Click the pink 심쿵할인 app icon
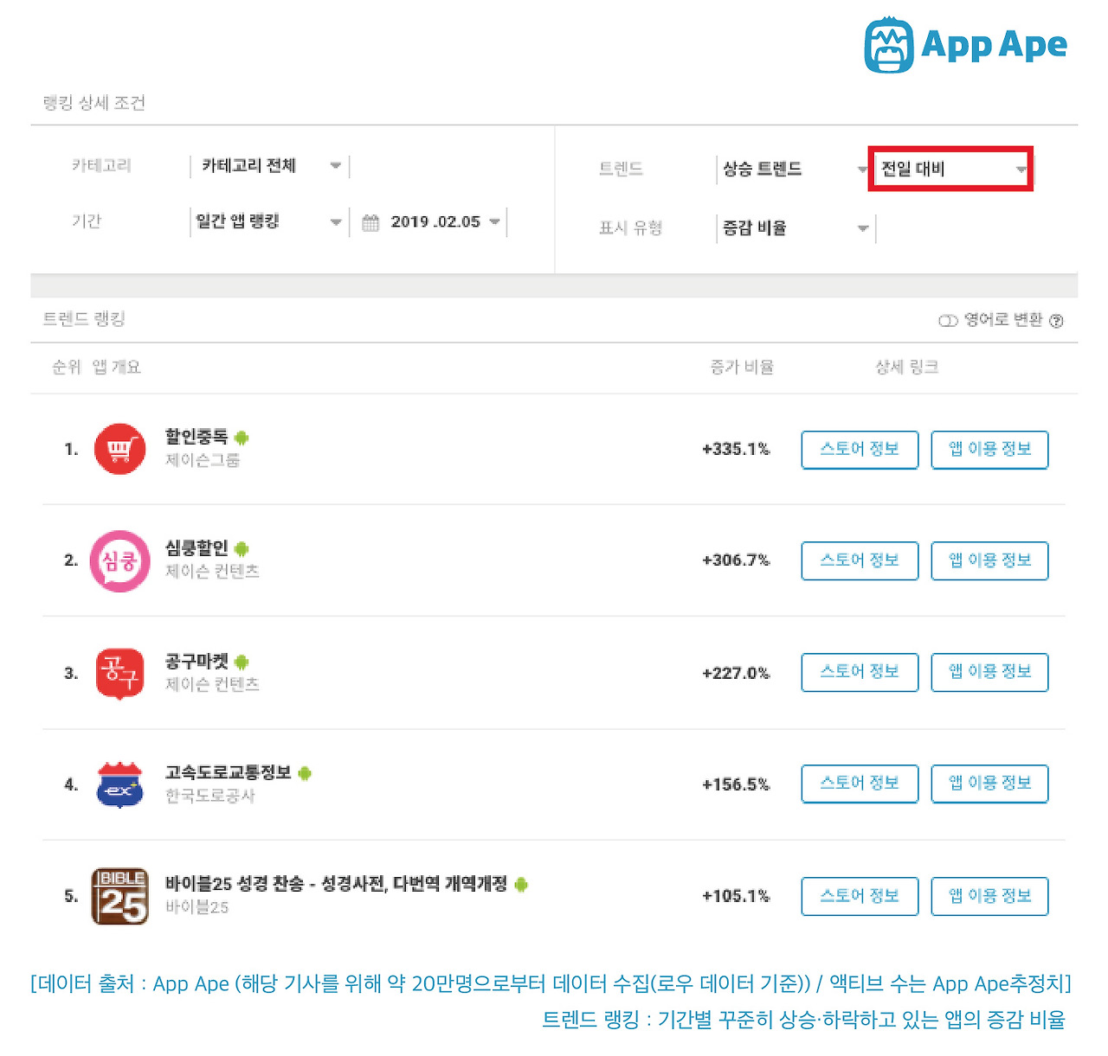 (x=119, y=561)
